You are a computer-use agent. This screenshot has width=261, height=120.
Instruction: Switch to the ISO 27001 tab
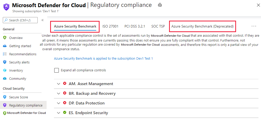pyautogui.click(x=110, y=26)
